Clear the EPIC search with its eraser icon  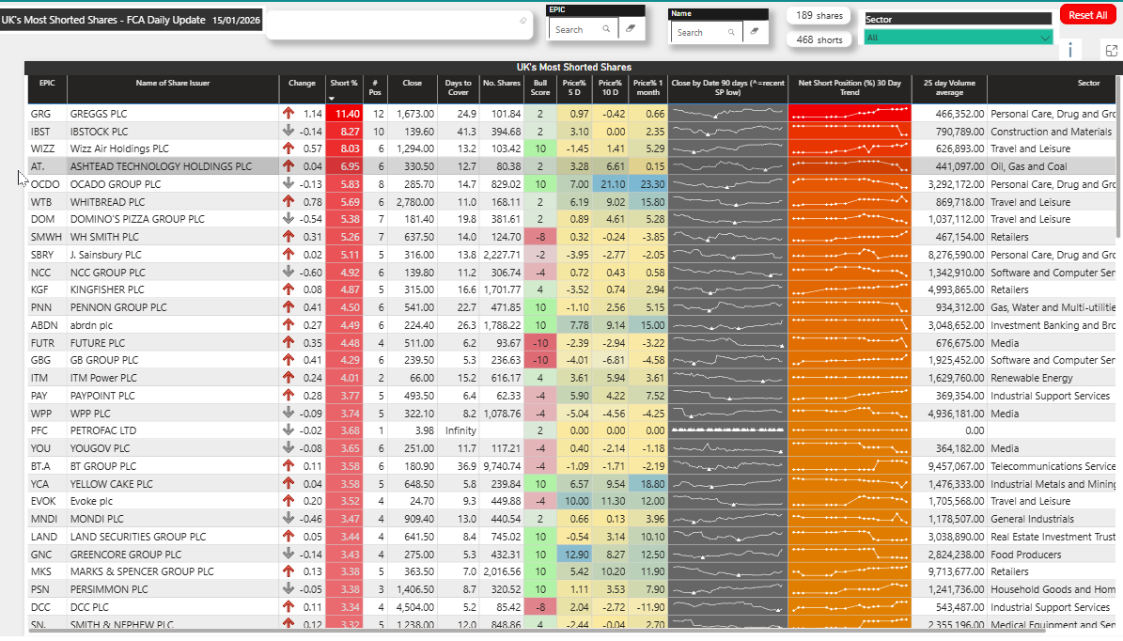[631, 28]
